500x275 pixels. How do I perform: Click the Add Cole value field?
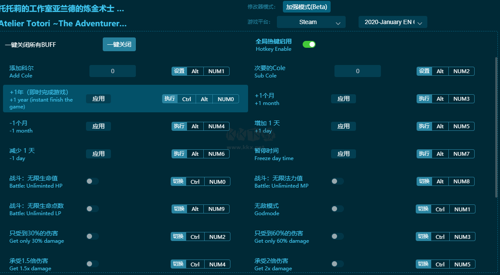point(113,71)
